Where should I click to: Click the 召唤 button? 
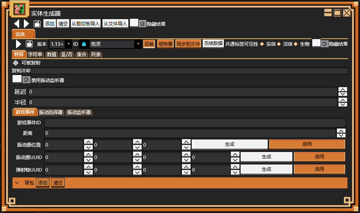pos(149,44)
